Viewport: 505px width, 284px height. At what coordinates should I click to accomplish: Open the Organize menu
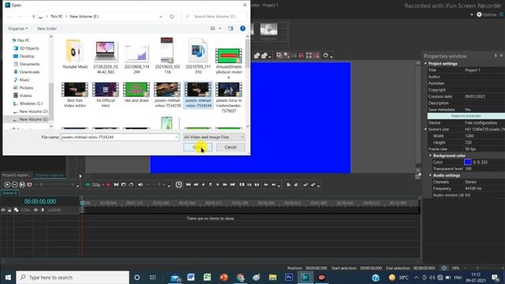click(17, 28)
